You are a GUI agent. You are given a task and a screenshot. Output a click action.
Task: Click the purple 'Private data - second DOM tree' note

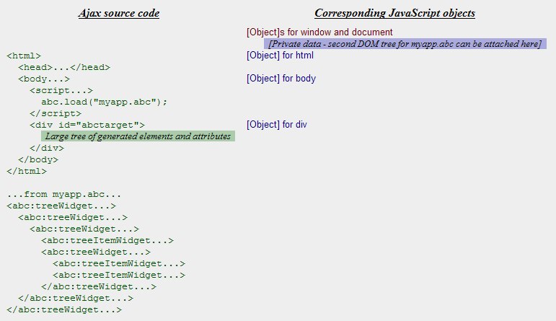(405, 44)
